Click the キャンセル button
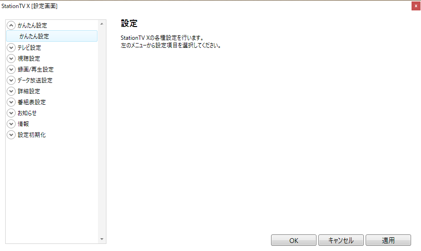This screenshot has height=251, width=421. [341, 240]
